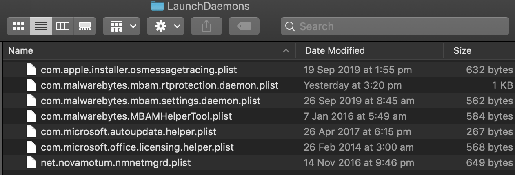Toggle the Name column sort arrow
This screenshot has height=175, width=515.
(x=286, y=51)
